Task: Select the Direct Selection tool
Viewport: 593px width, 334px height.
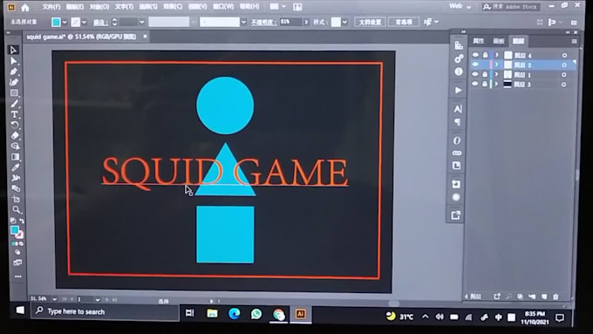Action: (x=14, y=61)
